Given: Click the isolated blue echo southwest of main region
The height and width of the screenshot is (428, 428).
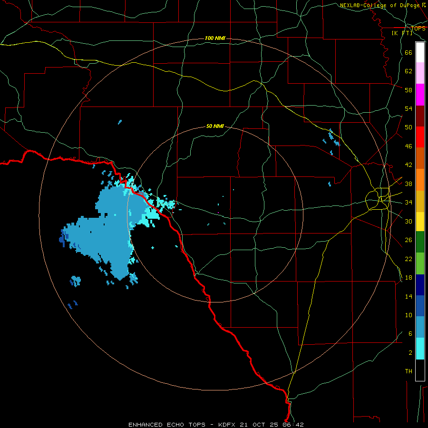Looking at the screenshot, I should [x=75, y=281].
